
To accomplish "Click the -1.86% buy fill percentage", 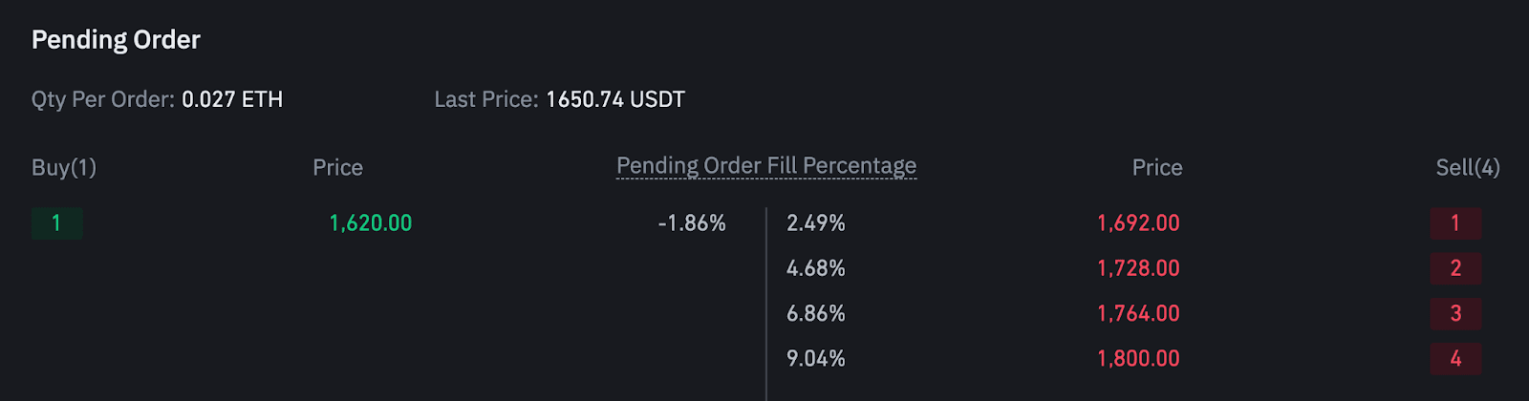I will pos(692,223).
